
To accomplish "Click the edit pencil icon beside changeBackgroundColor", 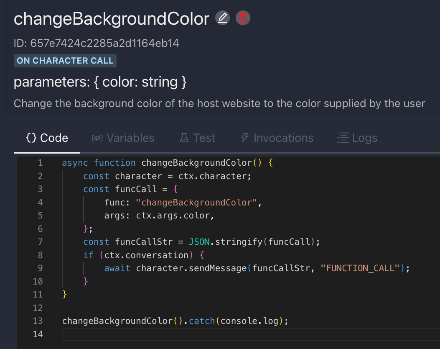I will pyautogui.click(x=223, y=18).
